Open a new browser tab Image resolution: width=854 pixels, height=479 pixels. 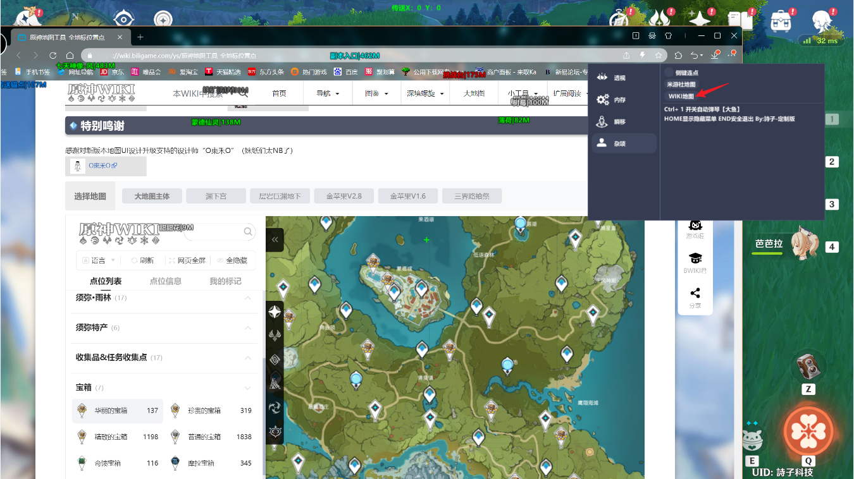(x=140, y=37)
